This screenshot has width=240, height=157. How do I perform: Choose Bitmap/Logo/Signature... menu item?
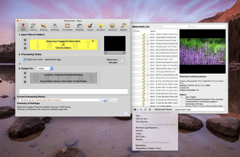click(x=147, y=127)
